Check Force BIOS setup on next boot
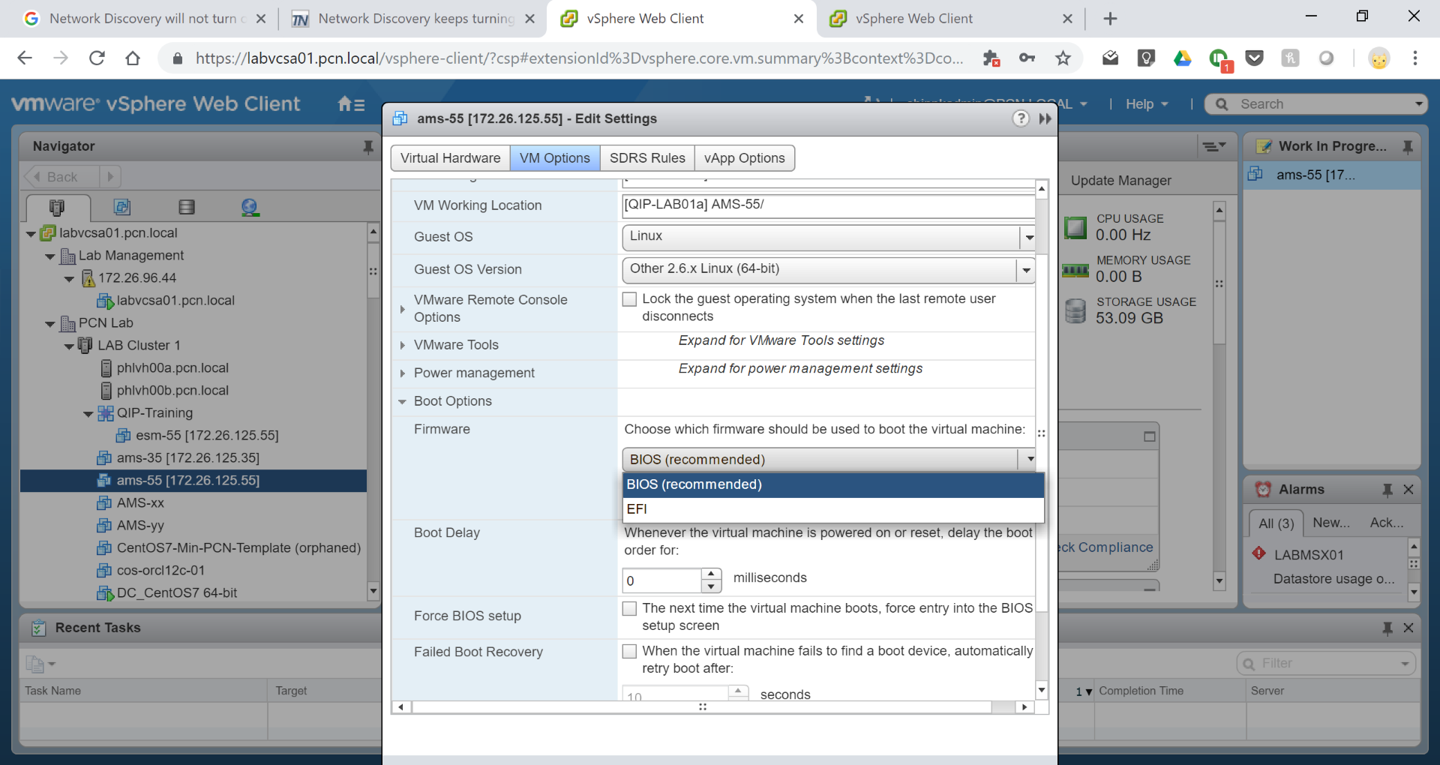Image resolution: width=1440 pixels, height=765 pixels. pyautogui.click(x=630, y=608)
